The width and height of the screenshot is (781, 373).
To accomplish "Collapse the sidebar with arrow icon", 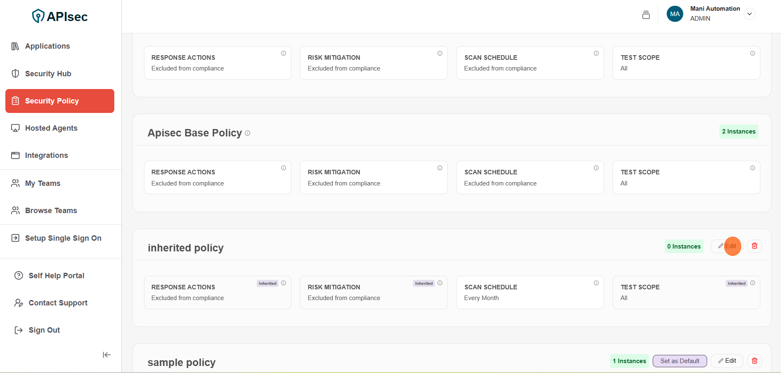I will pos(106,355).
